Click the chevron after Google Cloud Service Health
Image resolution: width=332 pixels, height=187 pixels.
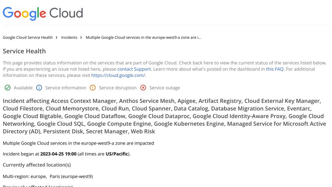click(x=56, y=37)
